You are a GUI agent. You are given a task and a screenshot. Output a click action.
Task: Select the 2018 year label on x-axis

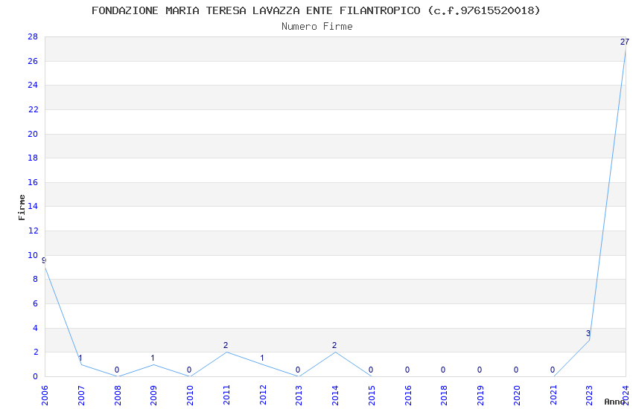click(444, 393)
